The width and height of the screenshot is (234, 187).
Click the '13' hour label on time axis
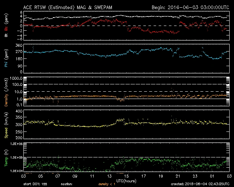tap(109, 176)
